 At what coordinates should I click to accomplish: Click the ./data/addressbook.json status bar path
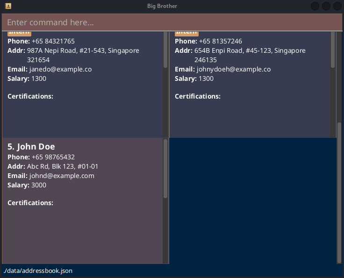[x=38, y=271]
